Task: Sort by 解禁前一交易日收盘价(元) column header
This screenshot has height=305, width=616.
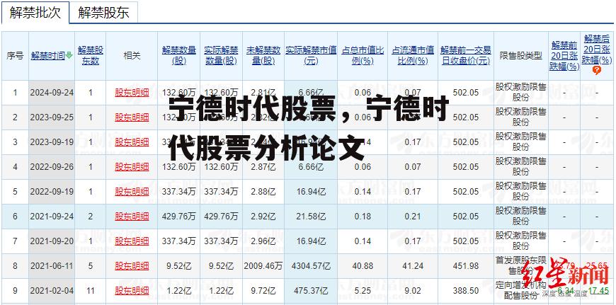Action: 465,56
